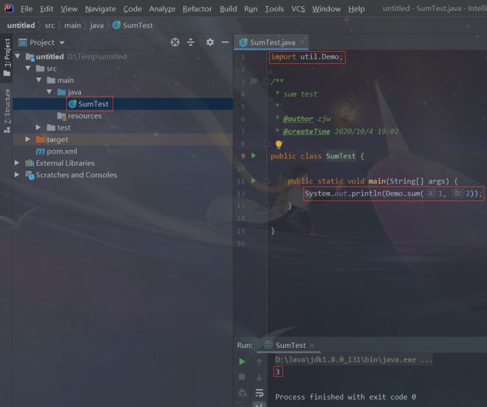Select pom.xml in project tree
Viewport: 487px width, 407px height.
coord(57,151)
